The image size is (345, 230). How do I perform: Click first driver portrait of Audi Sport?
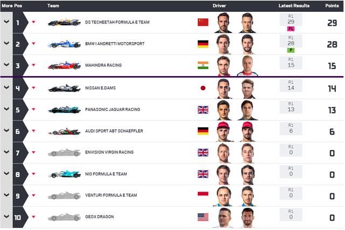click(x=224, y=132)
